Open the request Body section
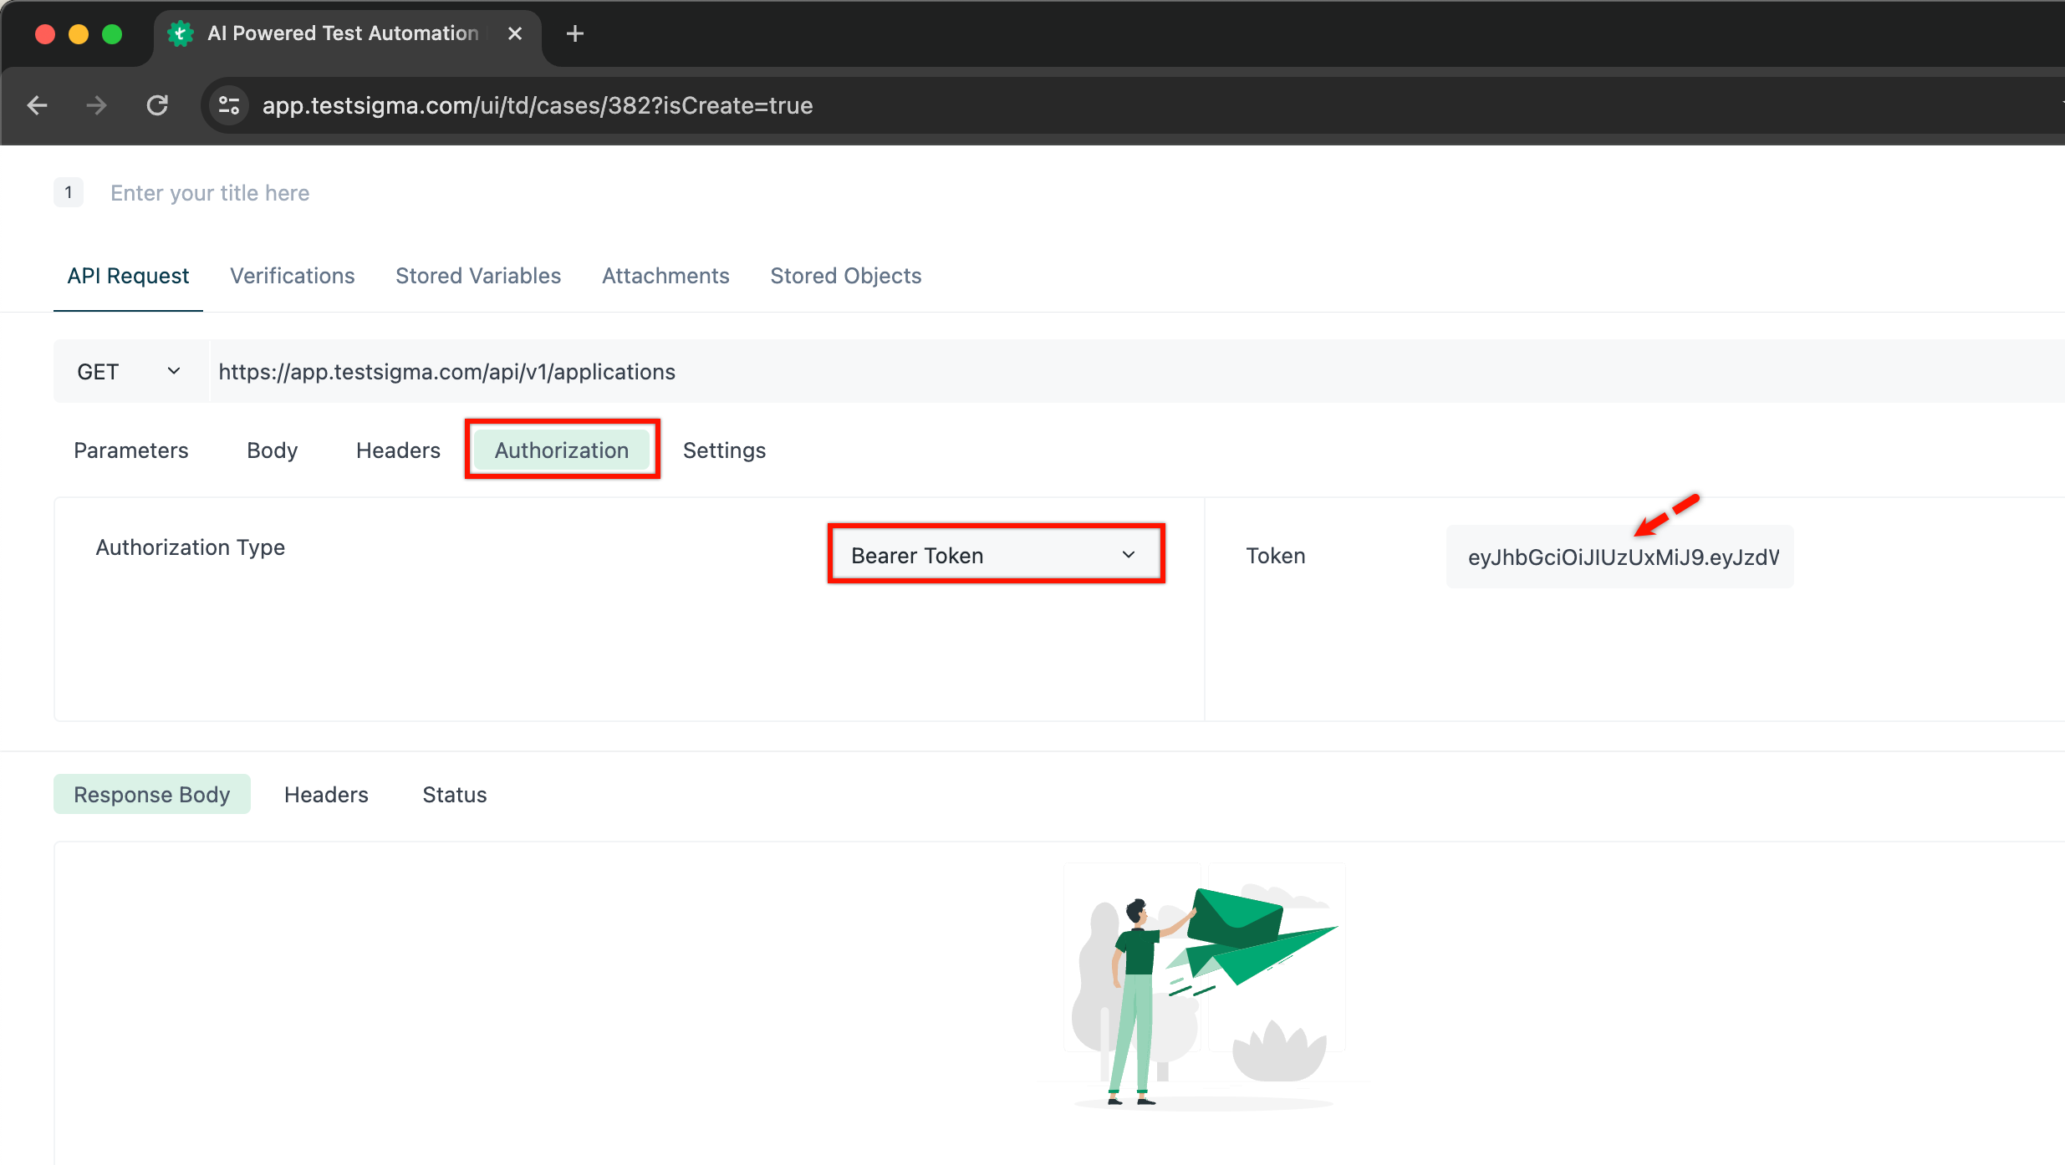2065x1165 pixels. point(272,450)
